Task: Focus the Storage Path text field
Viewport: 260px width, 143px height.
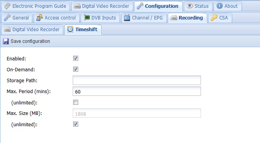Action: [x=137, y=80]
